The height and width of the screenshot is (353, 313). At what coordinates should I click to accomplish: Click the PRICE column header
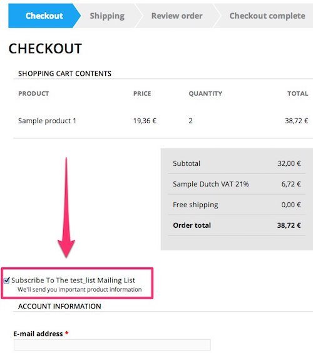tap(142, 93)
